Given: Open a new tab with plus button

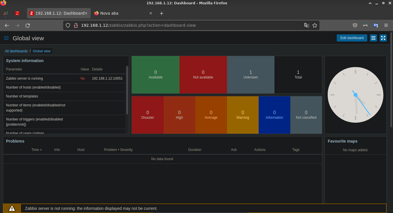Looking at the screenshot, I should pyautogui.click(x=161, y=13).
